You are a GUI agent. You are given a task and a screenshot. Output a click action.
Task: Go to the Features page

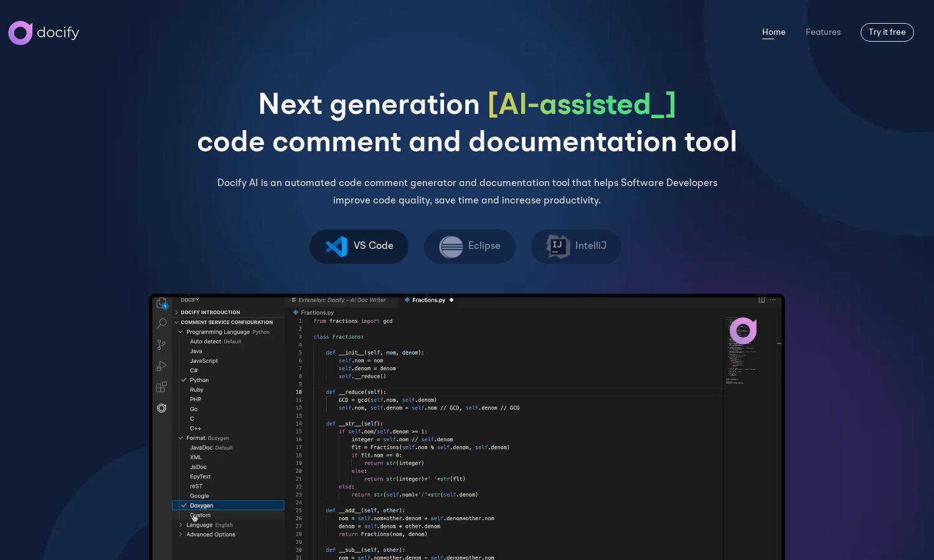point(823,32)
